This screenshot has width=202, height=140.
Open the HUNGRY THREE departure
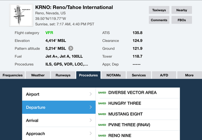tap(138, 103)
